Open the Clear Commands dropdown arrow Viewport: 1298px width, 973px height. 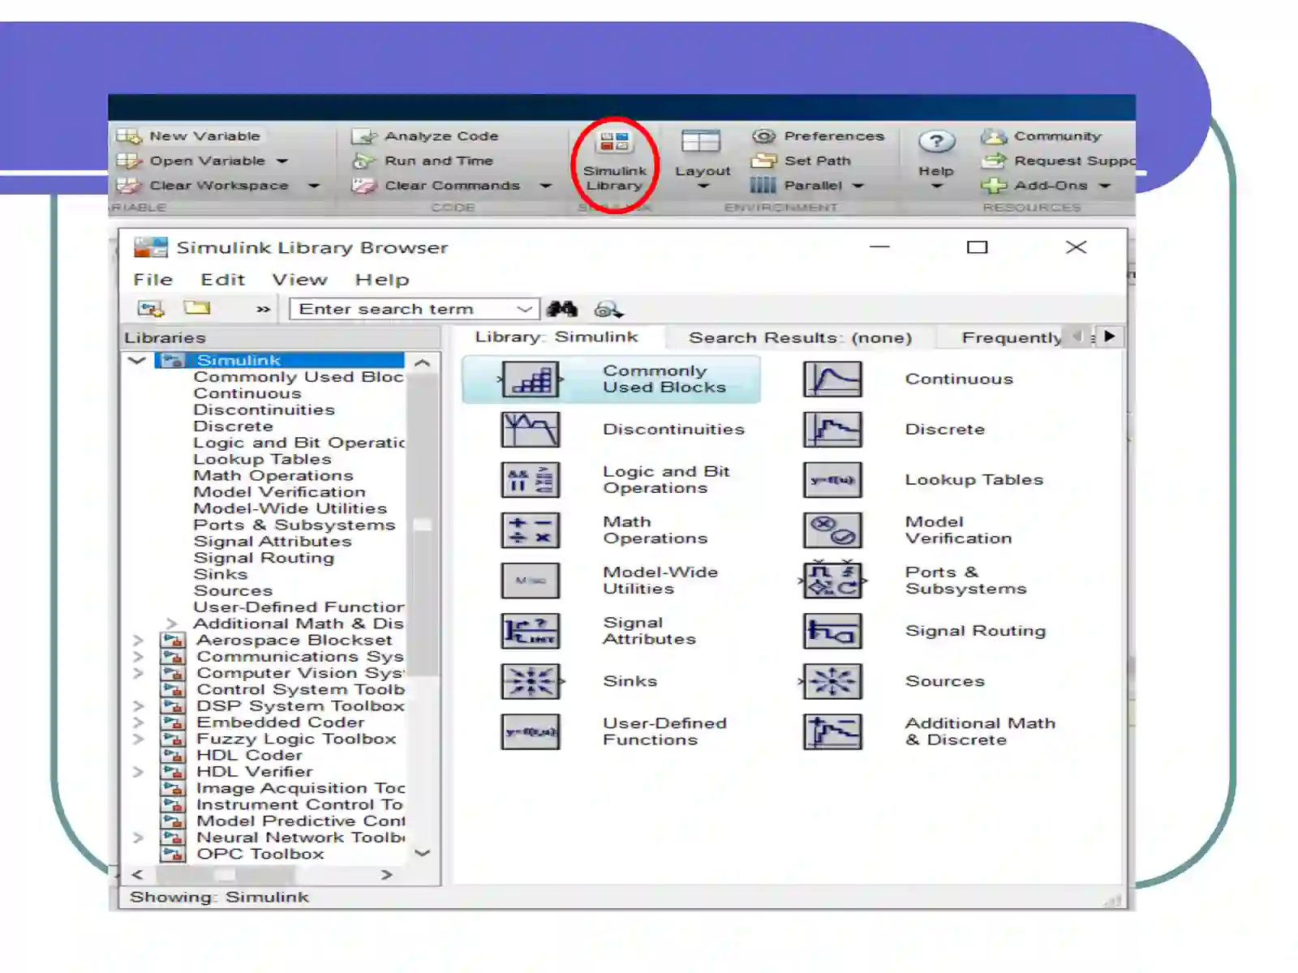[x=545, y=186]
